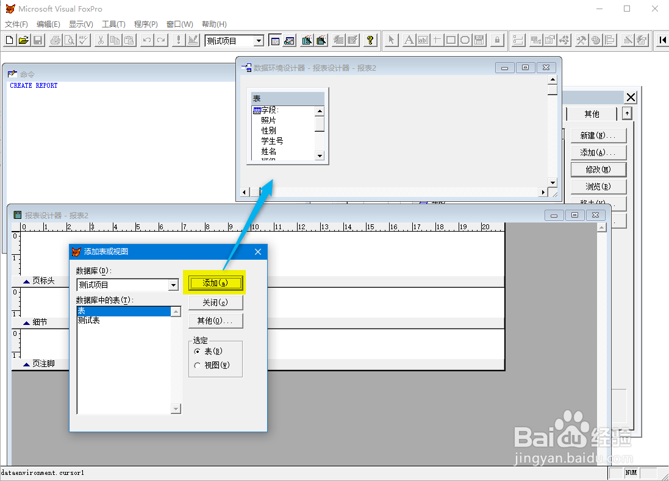Click the Open folder toolbar icon
This screenshot has width=669, height=481.
pos(23,40)
